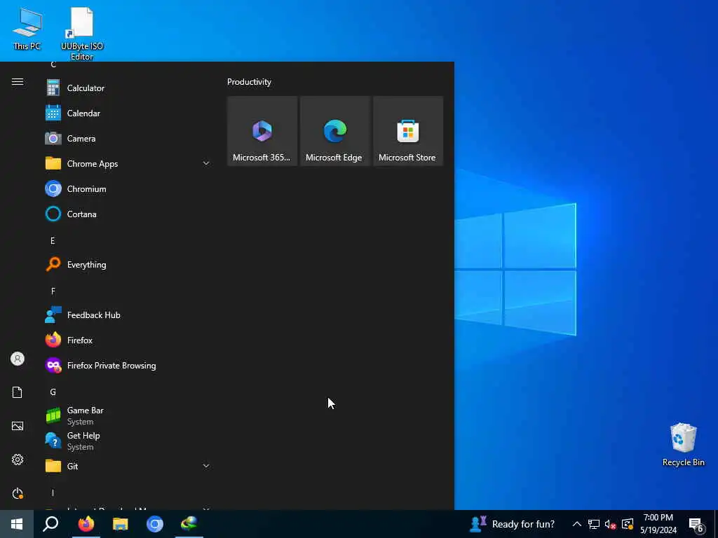Show hidden system tray icons
718x538 pixels.
(577, 524)
